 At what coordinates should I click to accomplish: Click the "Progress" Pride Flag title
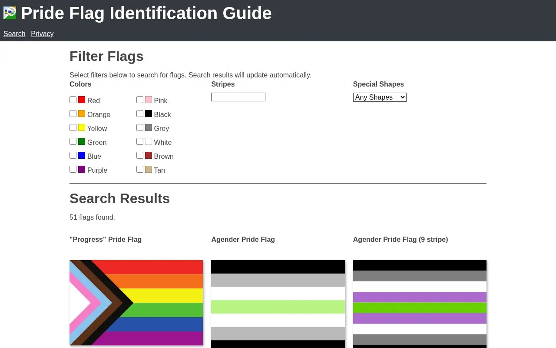(x=106, y=239)
